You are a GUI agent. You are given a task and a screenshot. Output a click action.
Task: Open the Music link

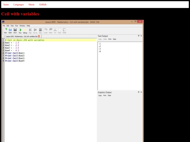[32, 5]
